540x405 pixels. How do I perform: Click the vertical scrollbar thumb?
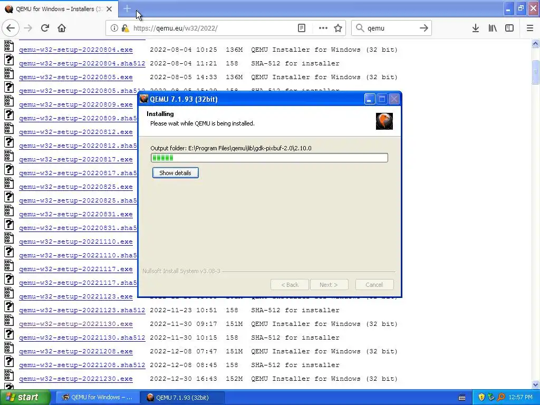535,72
